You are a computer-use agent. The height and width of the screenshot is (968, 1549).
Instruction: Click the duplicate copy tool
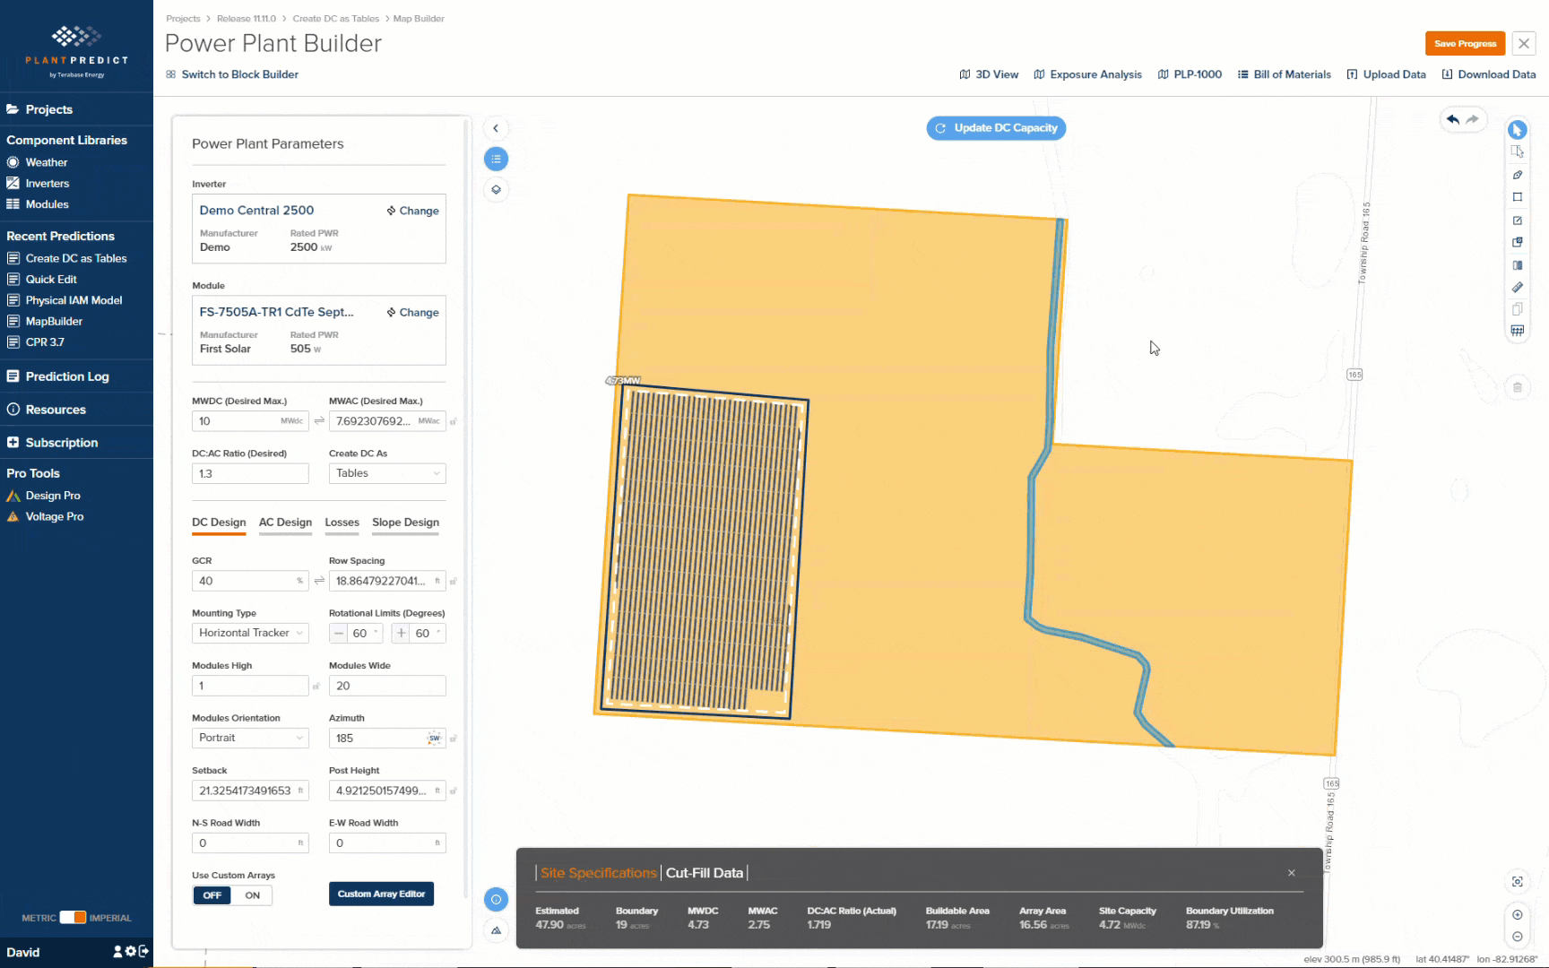(1517, 309)
